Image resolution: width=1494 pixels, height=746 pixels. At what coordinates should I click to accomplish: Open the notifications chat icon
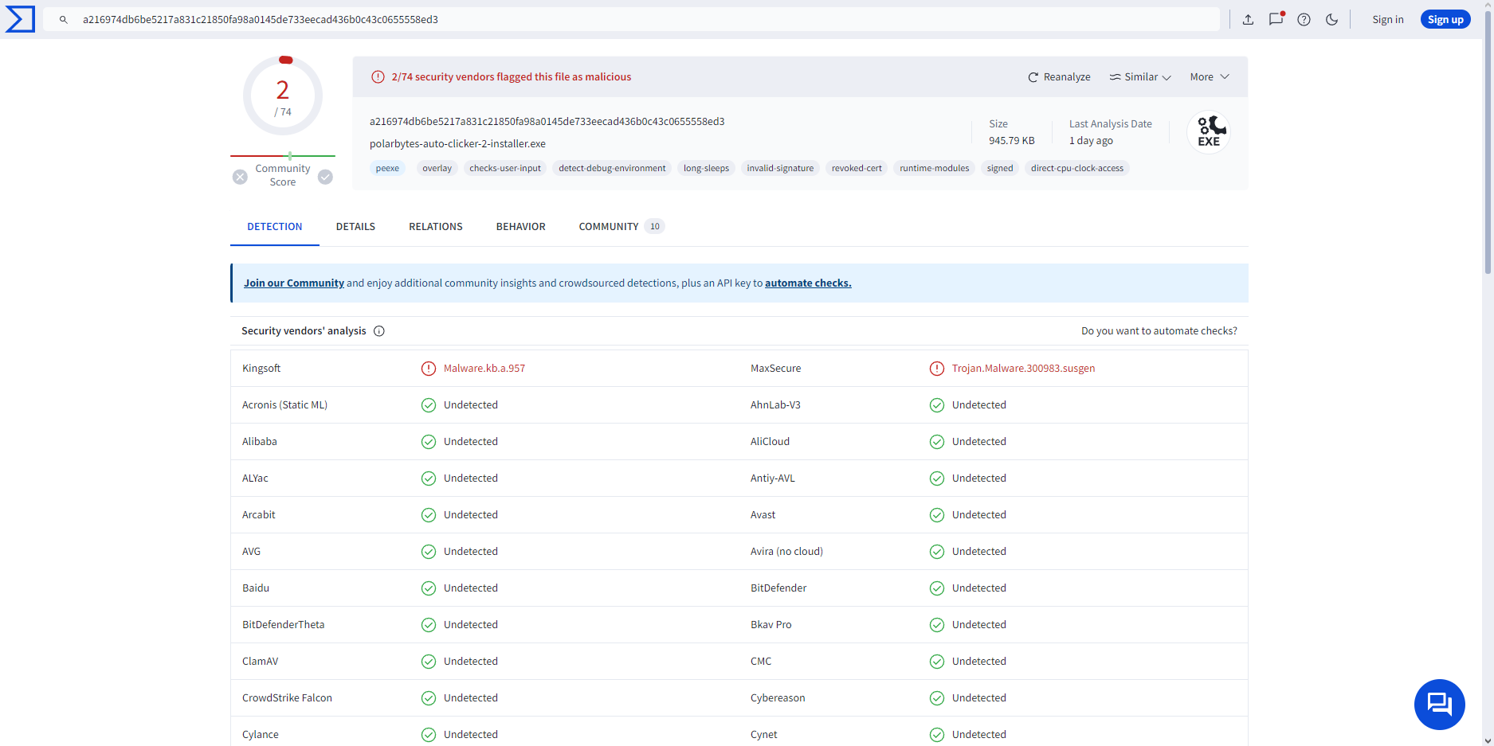[x=1276, y=19]
